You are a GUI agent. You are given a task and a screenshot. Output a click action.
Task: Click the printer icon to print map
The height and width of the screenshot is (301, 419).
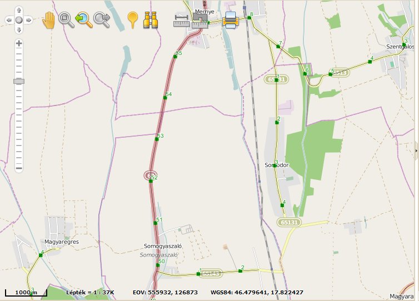[x=231, y=20]
